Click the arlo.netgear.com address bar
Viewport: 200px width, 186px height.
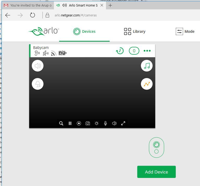[76, 15]
